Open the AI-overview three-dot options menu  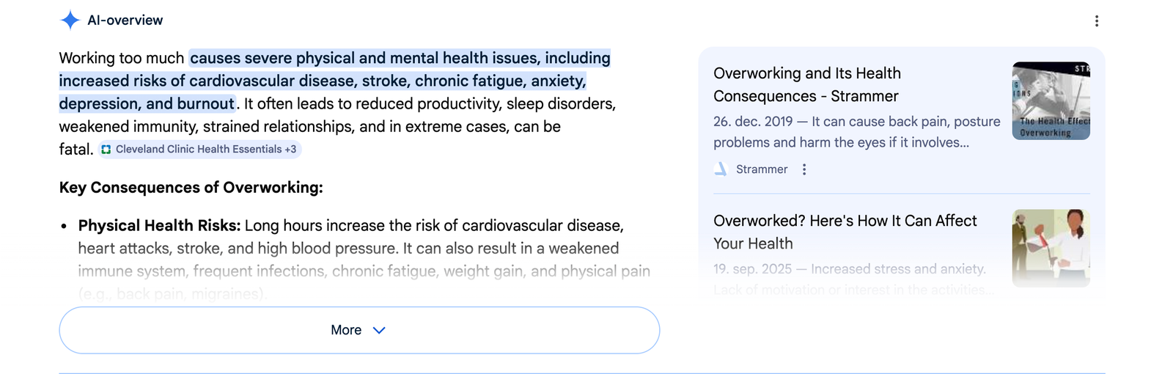[x=1096, y=21]
